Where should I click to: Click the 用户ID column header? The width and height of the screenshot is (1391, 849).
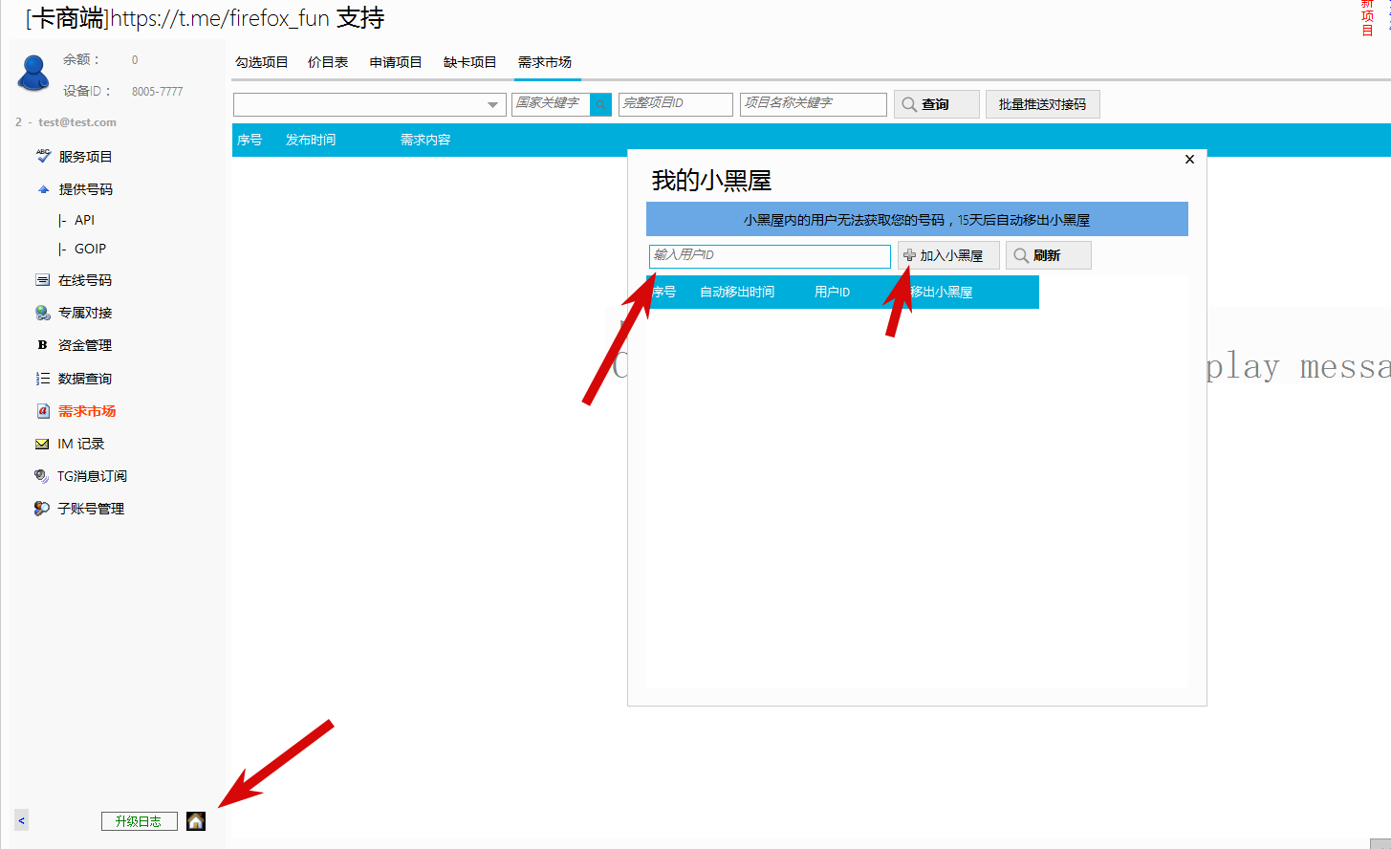(832, 292)
